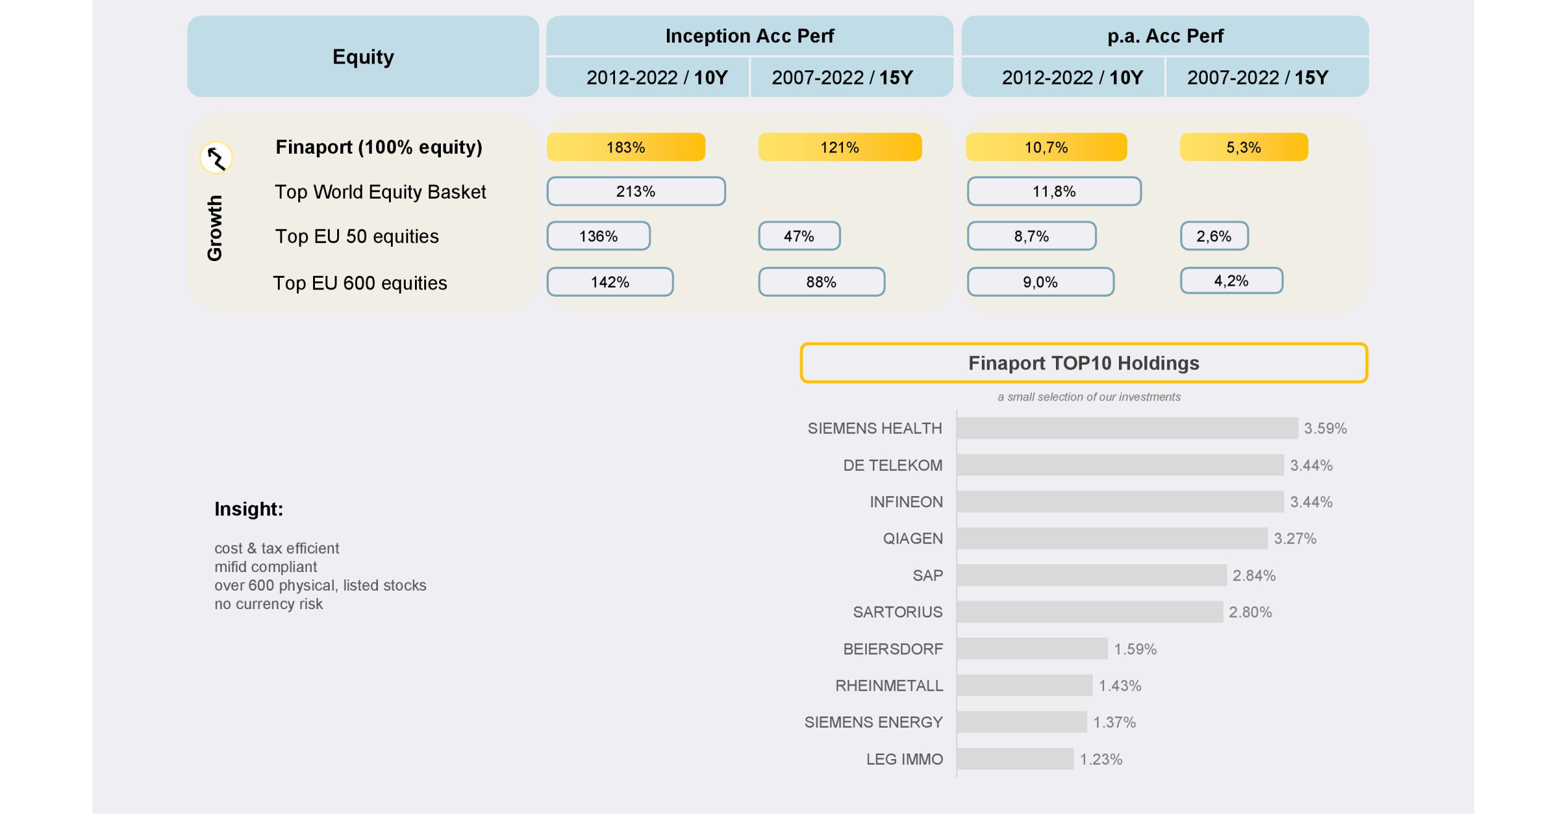Screen dimensions: 1566x814
Task: Click the Finaport TOP10 Holdings title box
Action: click(x=1083, y=363)
